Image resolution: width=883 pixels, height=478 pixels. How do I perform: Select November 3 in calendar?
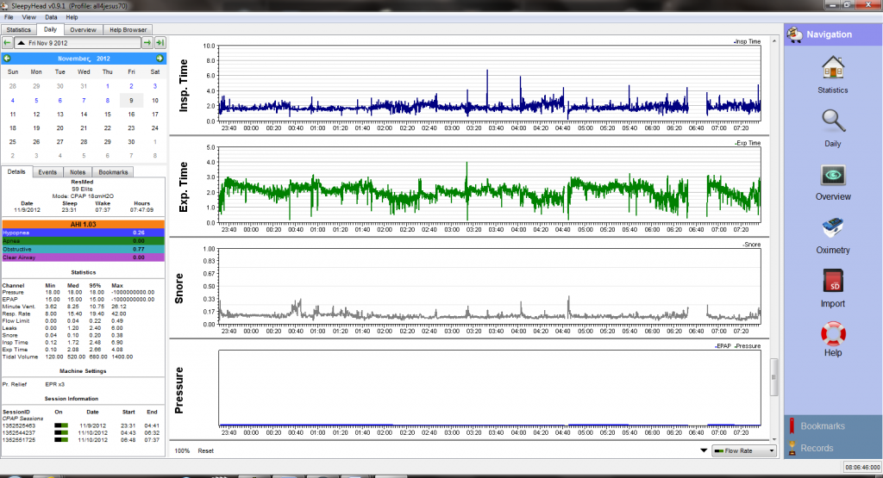(x=155, y=87)
